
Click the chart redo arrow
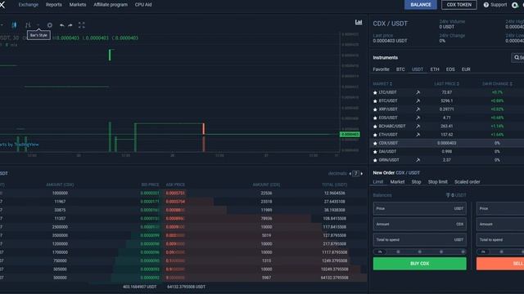point(70,25)
